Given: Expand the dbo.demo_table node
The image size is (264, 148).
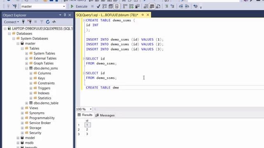Looking at the screenshot, I should (x=26, y=103).
